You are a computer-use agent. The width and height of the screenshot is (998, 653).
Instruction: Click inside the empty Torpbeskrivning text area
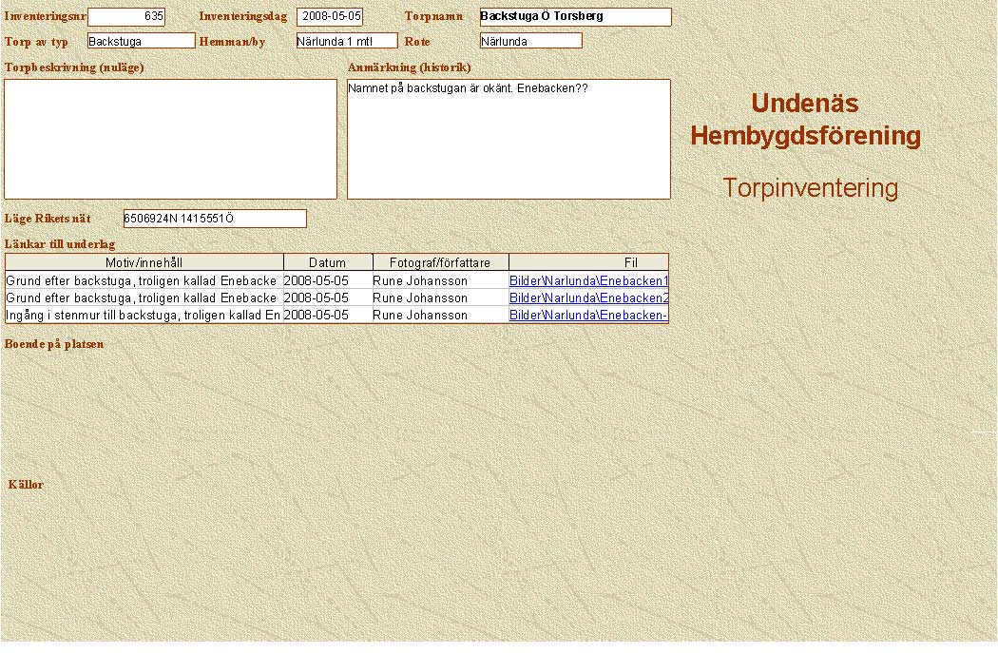pos(171,139)
